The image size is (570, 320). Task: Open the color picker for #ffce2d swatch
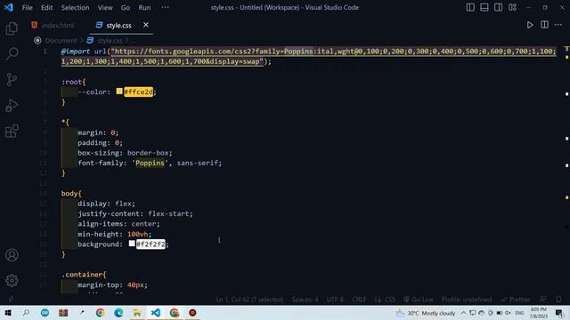[x=119, y=91]
